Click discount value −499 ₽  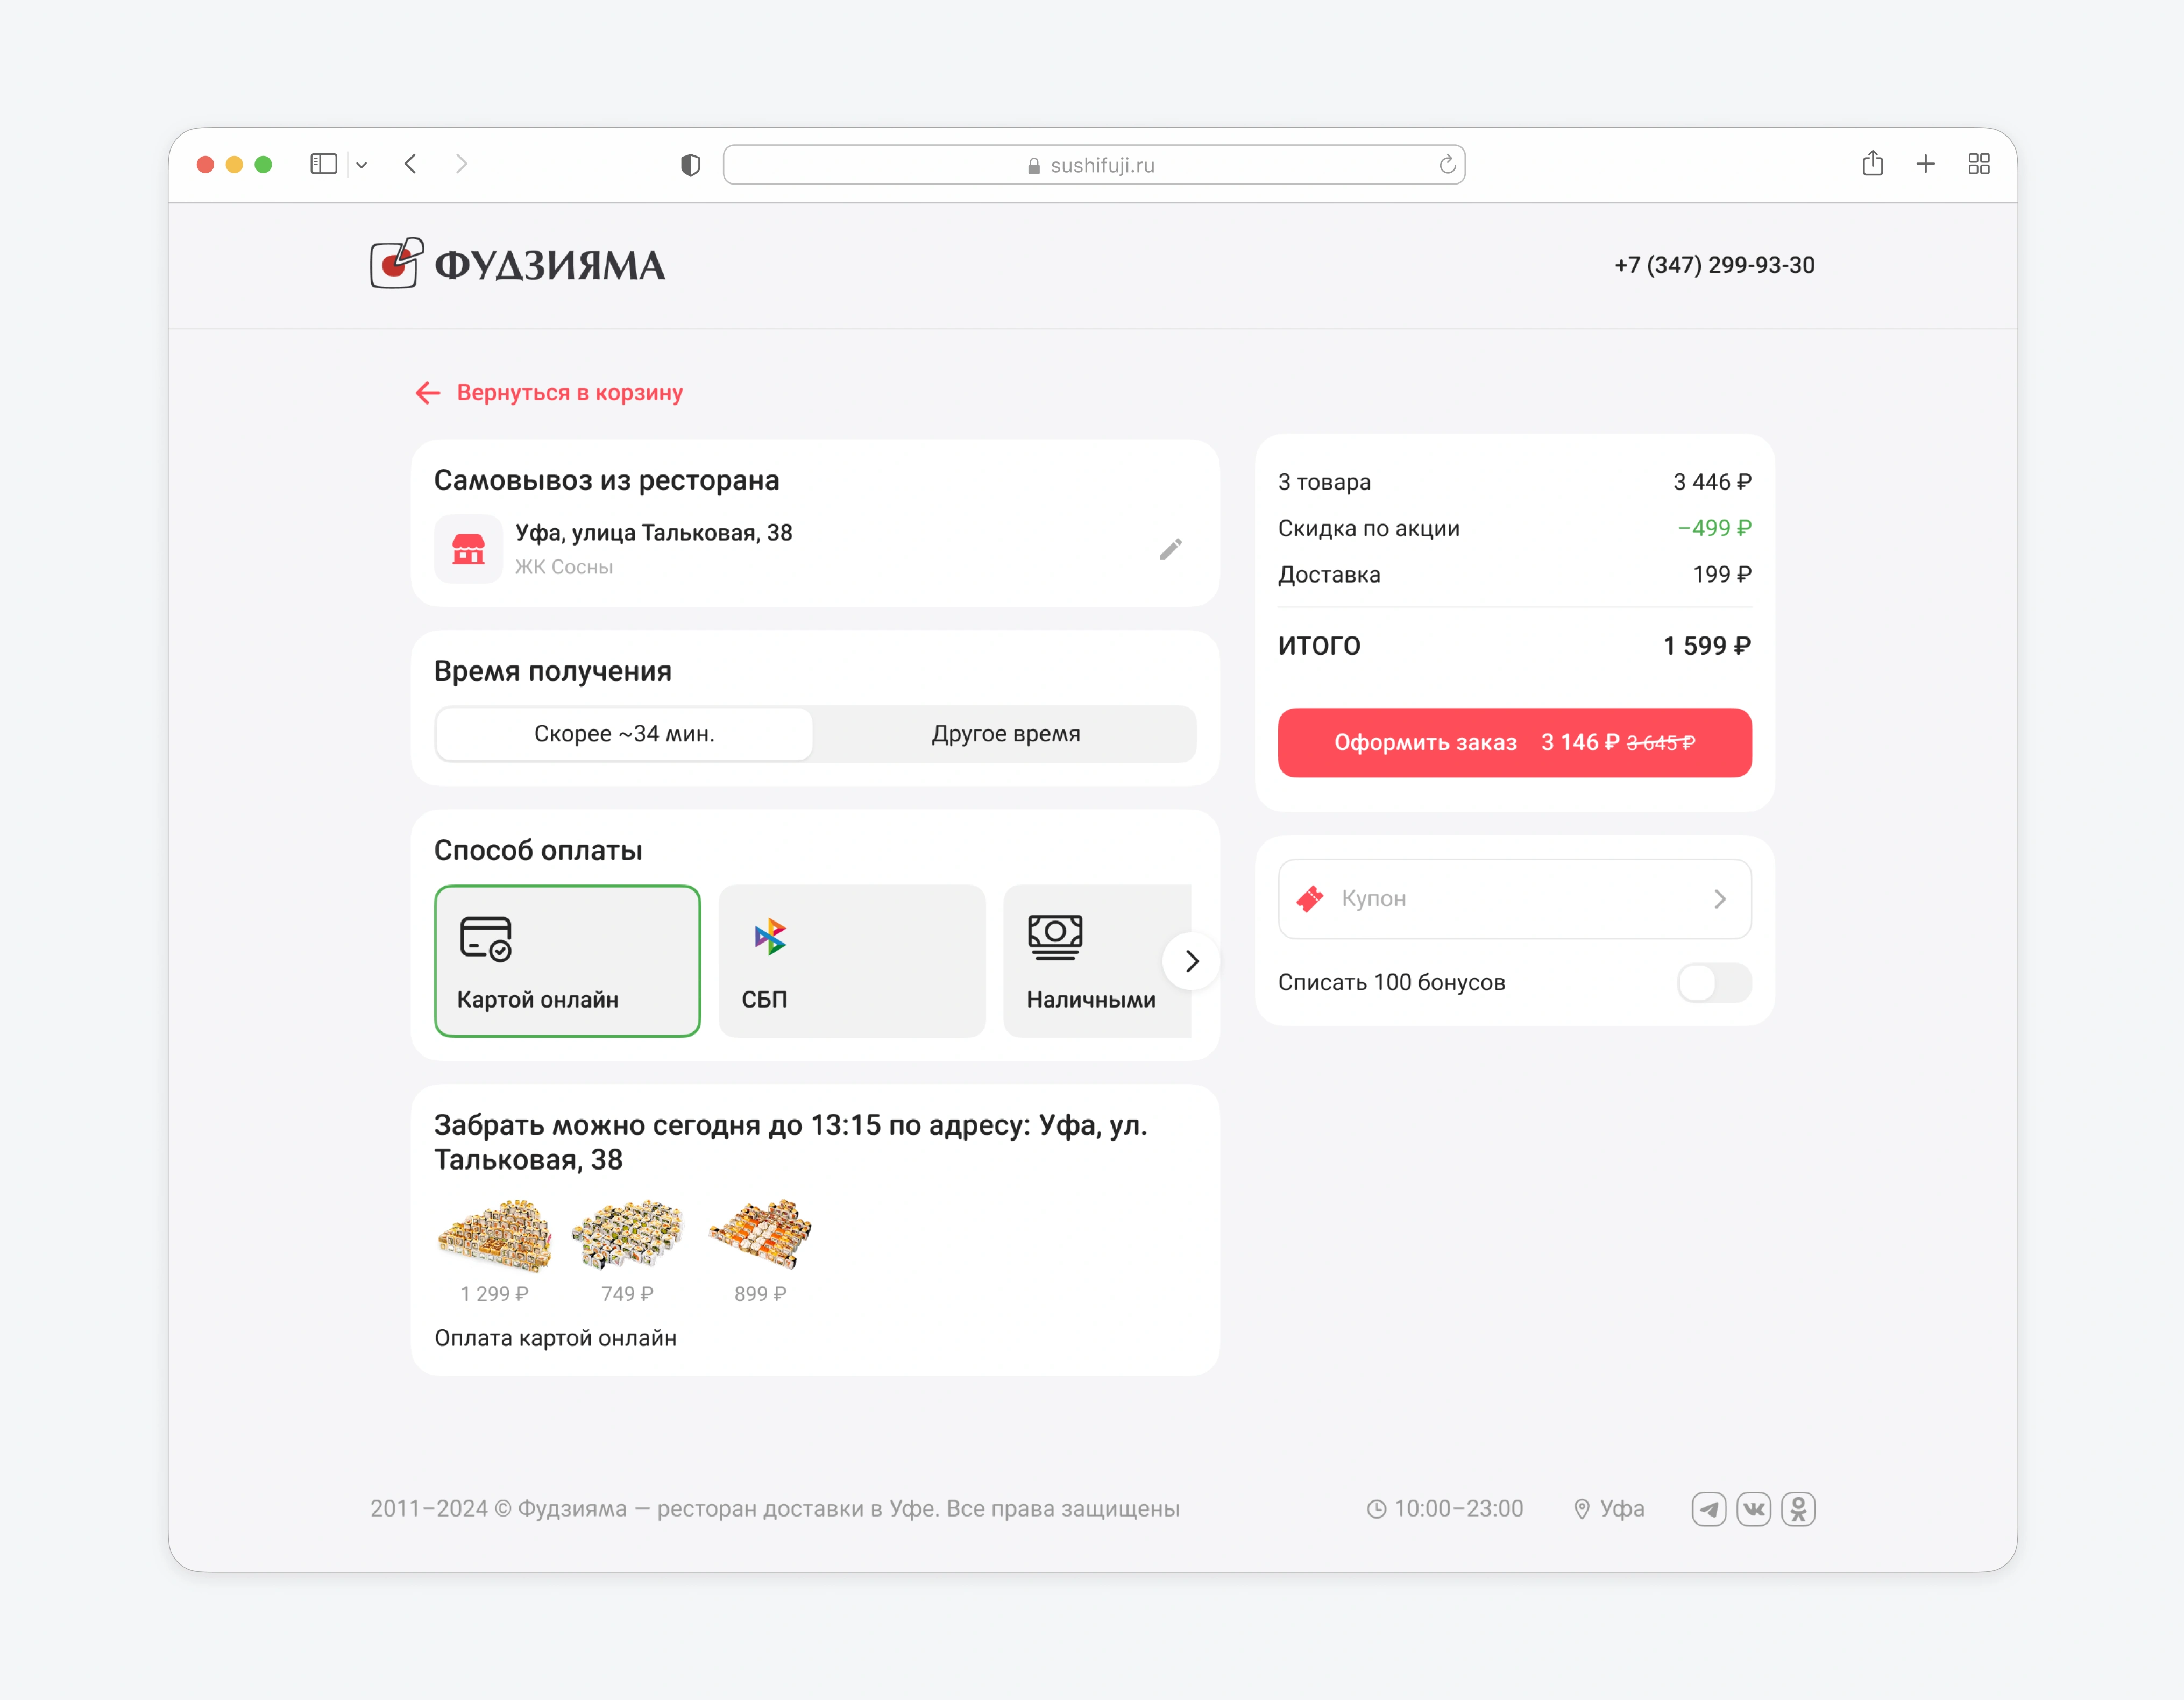tap(1714, 528)
